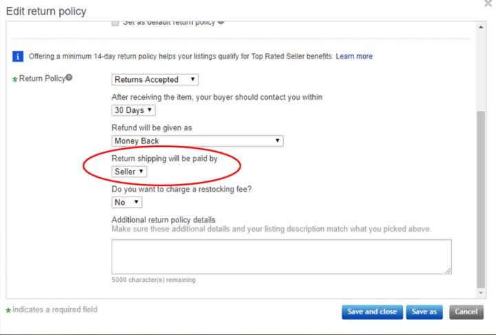
Task: Click the Return Policy help question icon
Action: pos(69,77)
